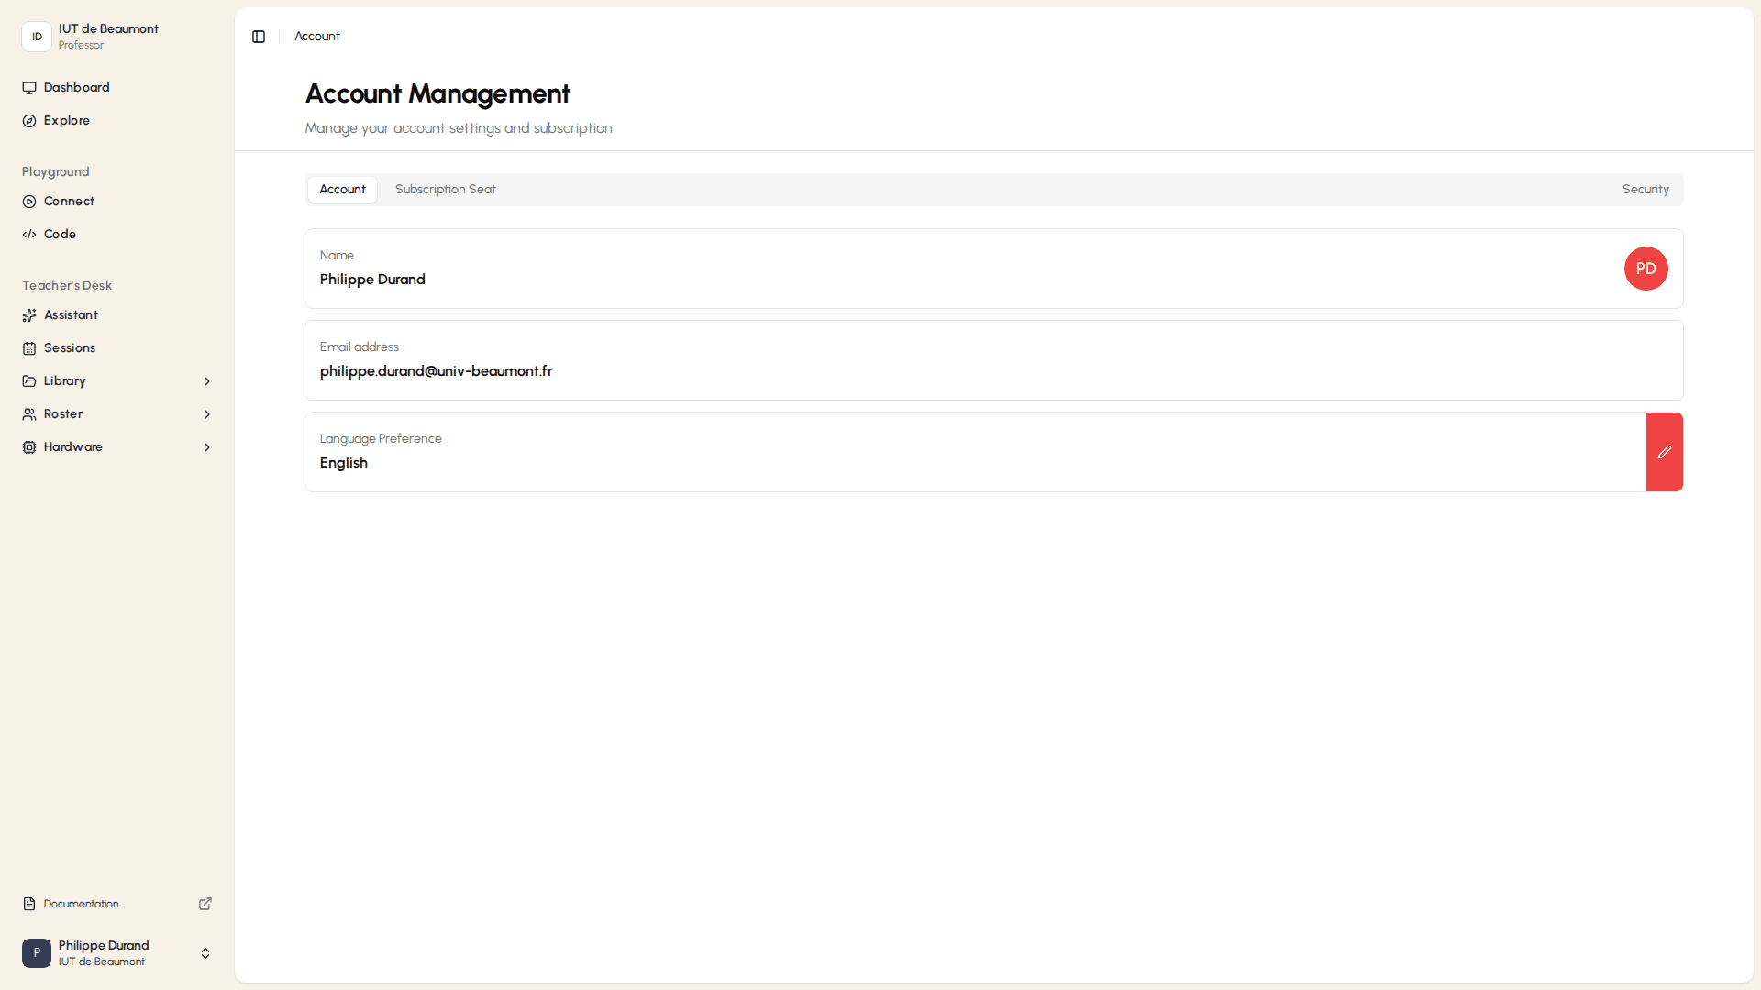Click the name value Philippe Durand
Image resolution: width=1761 pixels, height=990 pixels.
372,280
